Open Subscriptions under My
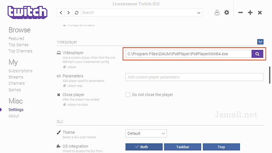Image resolution: width=272 pixels, height=153 pixels. coord(20,71)
